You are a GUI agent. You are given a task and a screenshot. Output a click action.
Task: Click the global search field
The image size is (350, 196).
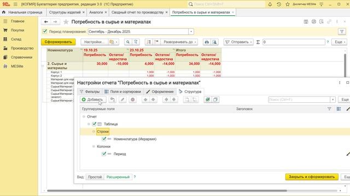pyautogui.click(x=226, y=4)
